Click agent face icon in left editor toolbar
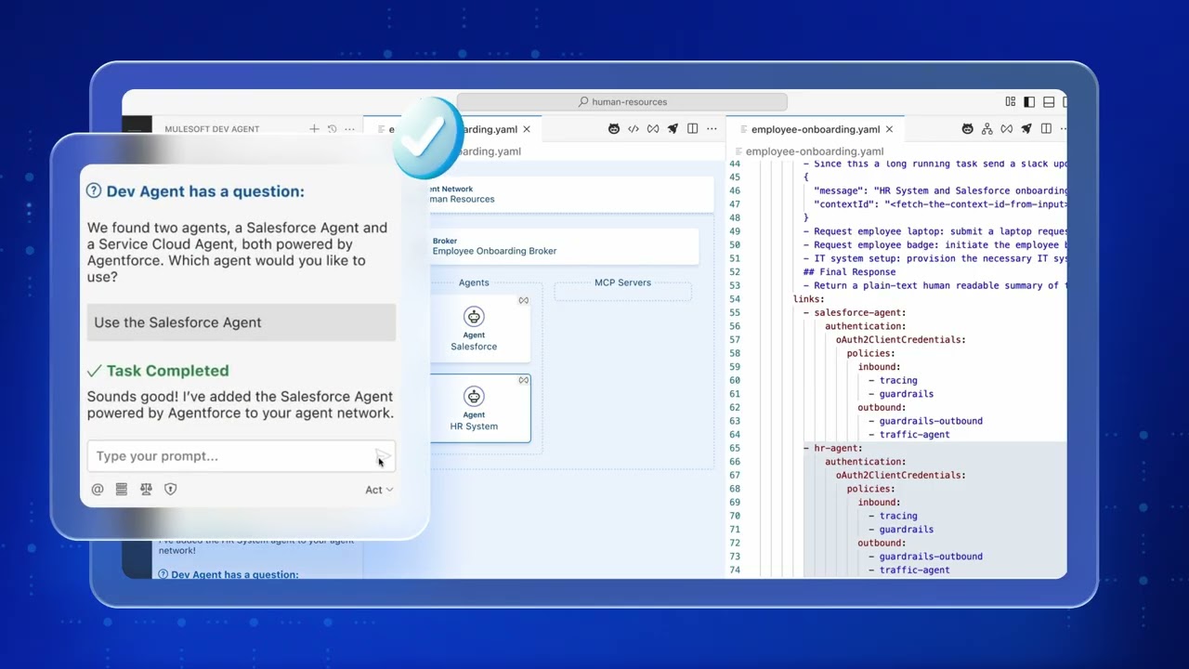 point(614,129)
